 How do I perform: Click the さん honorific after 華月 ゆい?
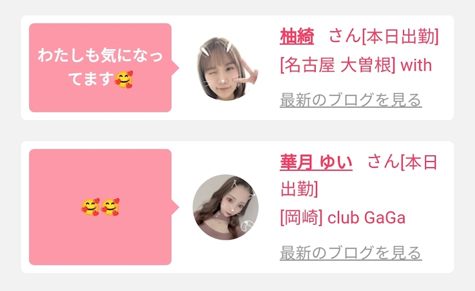point(383,162)
